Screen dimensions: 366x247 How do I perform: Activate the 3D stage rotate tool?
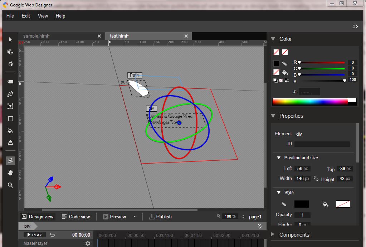(x=10, y=160)
